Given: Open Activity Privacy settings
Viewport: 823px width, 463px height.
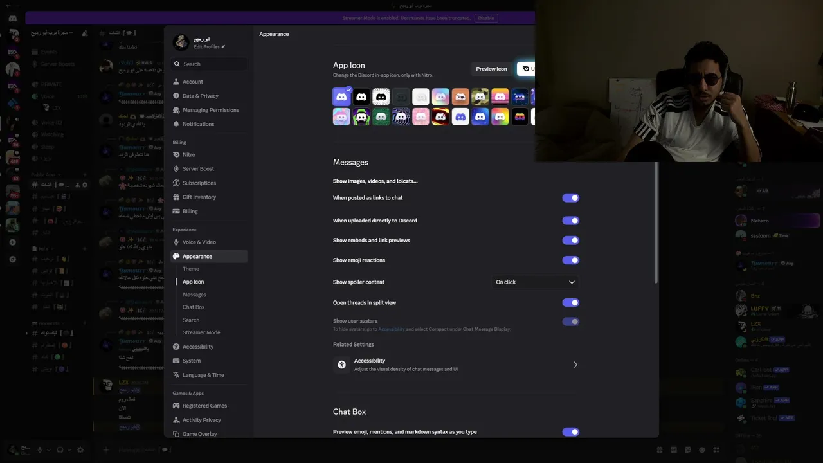Looking at the screenshot, I should [209, 420].
